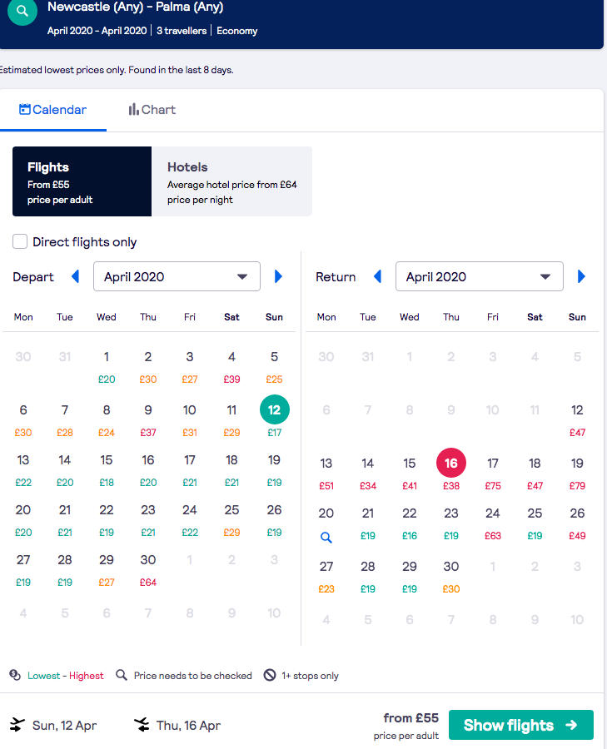
Task: Go back a month using Return's left arrow
Action: 377,276
